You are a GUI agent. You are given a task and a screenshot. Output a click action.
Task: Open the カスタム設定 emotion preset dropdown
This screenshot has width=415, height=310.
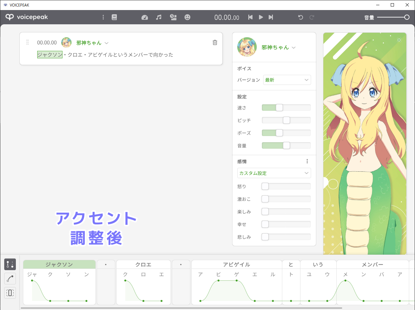coord(274,173)
